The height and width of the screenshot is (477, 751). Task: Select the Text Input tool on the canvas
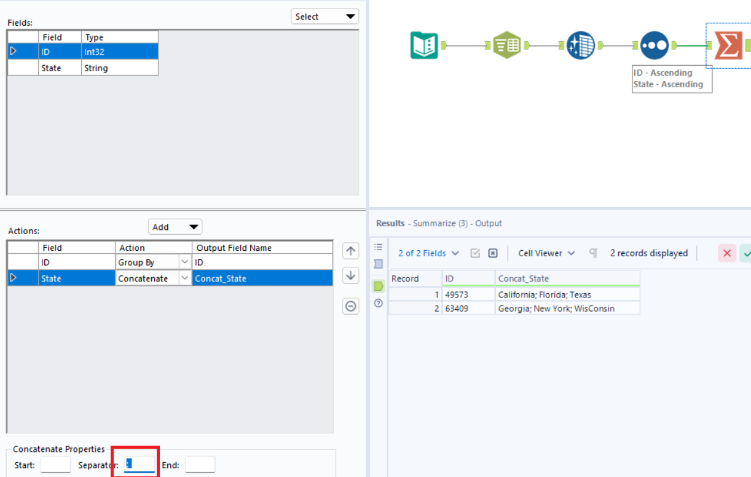(x=506, y=45)
